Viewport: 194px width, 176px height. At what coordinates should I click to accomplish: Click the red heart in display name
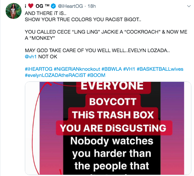[x=31, y=6]
